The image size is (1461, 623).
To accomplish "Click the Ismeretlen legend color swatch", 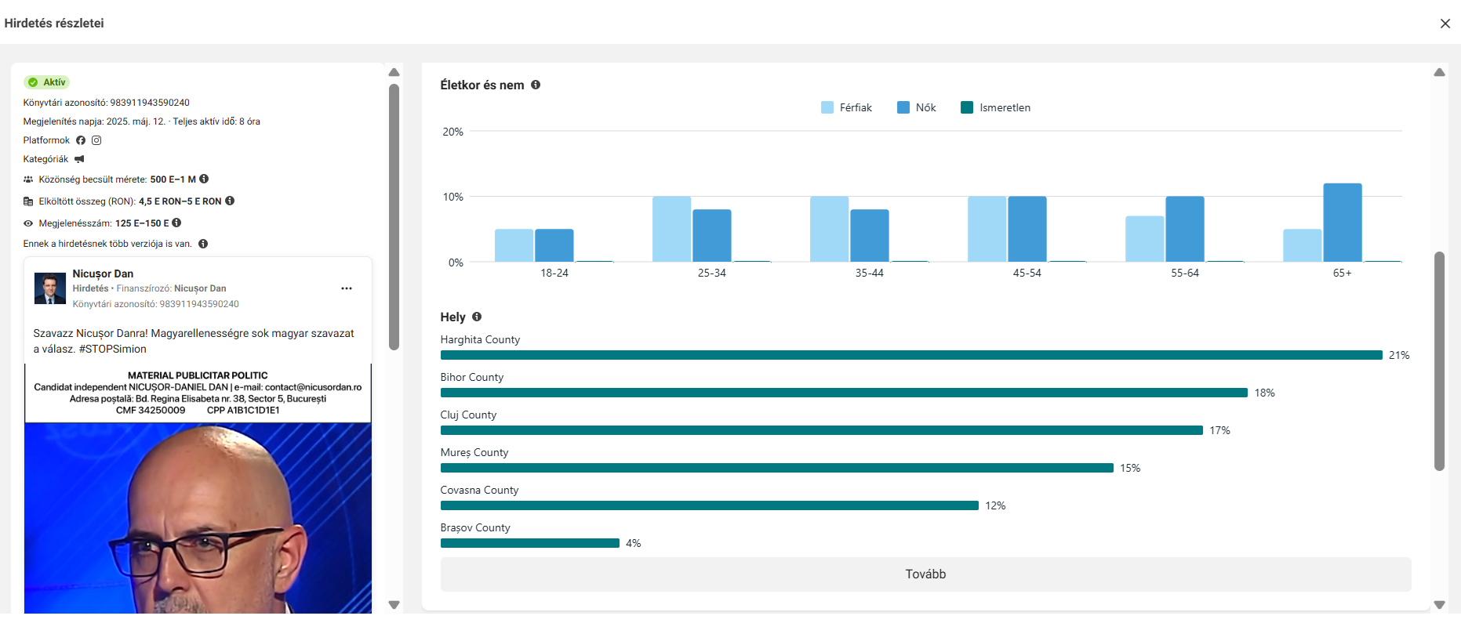I will tap(967, 107).
